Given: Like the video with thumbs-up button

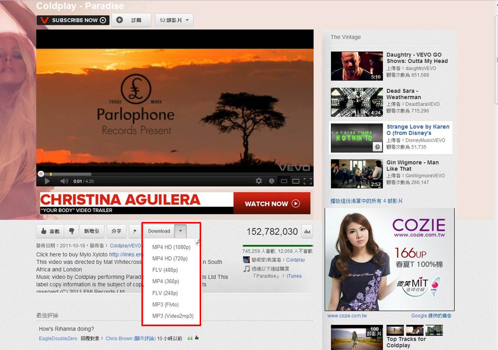Looking at the screenshot, I should 50,231.
